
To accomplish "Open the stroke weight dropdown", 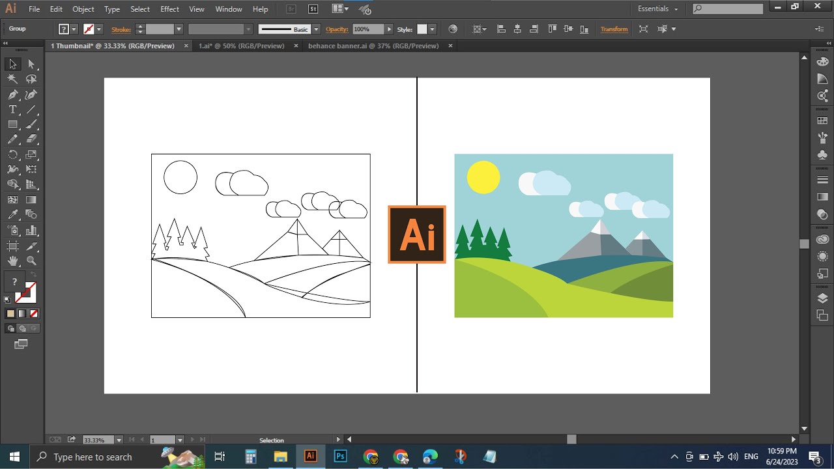I will [x=179, y=29].
